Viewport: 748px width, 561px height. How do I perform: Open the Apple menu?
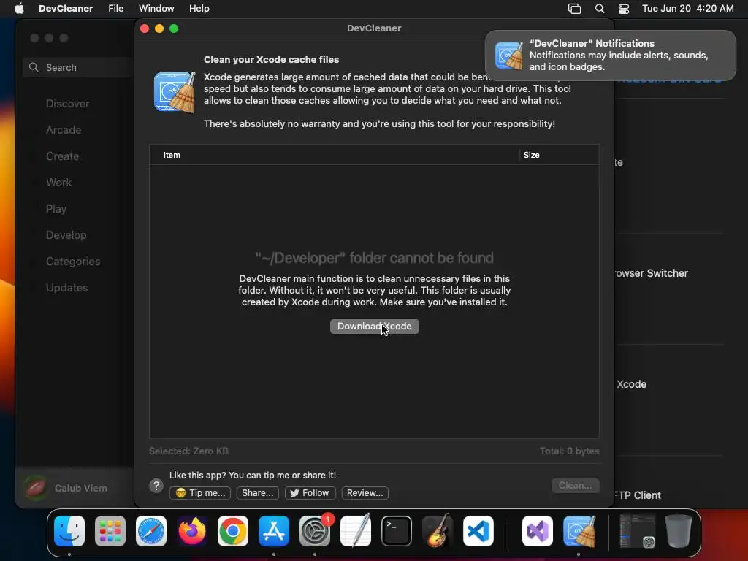point(19,9)
